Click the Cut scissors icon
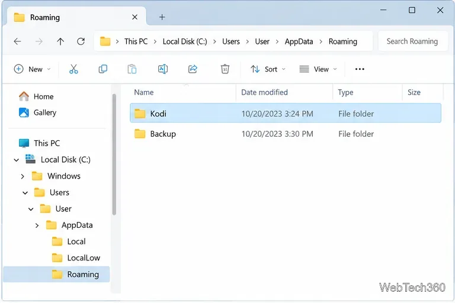 point(73,69)
